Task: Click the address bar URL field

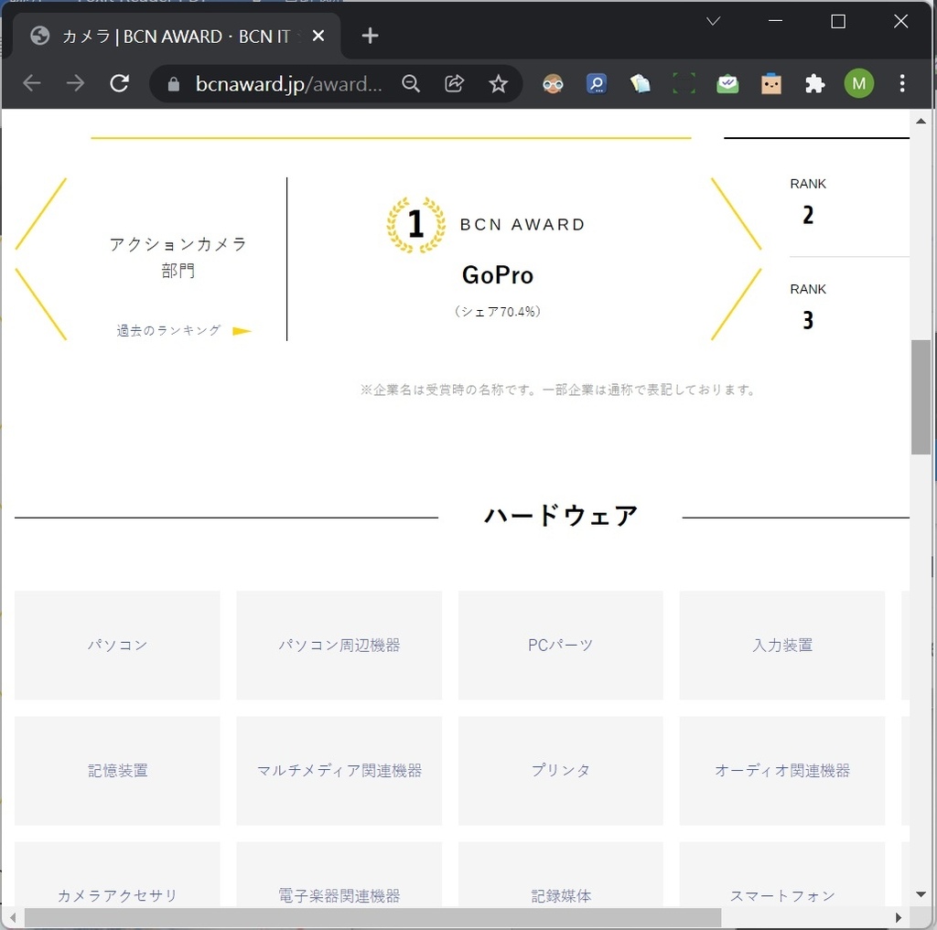Action: pos(288,84)
